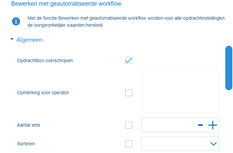Focus the Opmerking voor operator text area
The image size is (233, 153).
tap(180, 91)
